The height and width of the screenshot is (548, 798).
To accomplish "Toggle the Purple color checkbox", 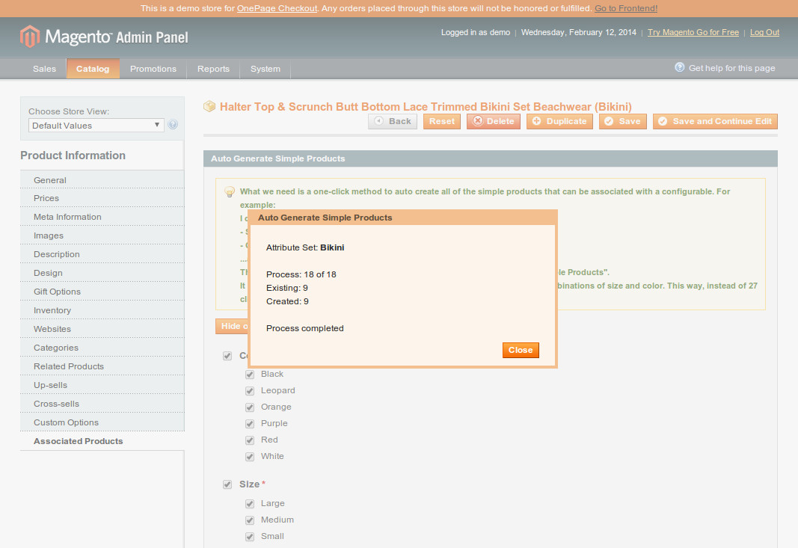I will pos(250,424).
